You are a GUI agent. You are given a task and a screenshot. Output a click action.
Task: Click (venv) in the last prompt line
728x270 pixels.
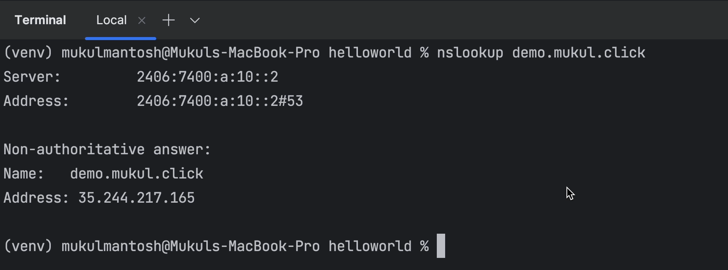[28, 246]
